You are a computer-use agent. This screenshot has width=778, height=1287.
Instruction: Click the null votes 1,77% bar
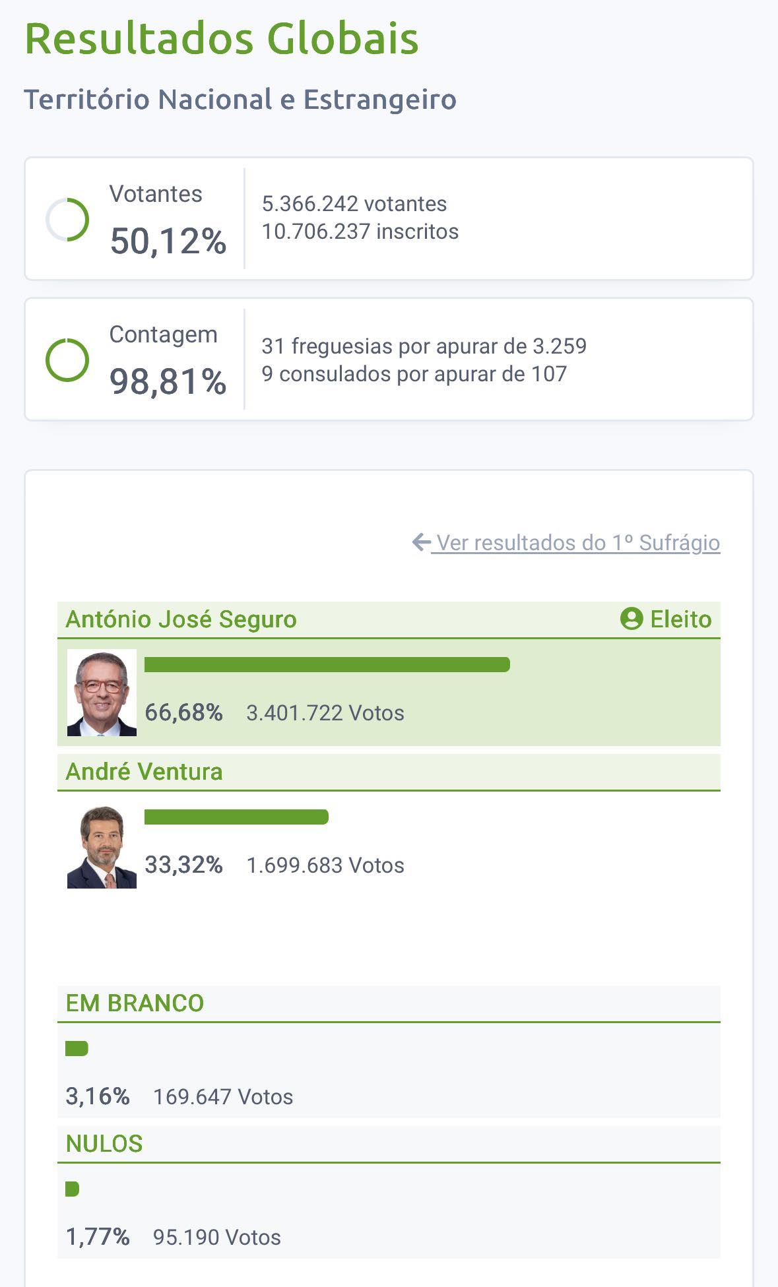(72, 1189)
